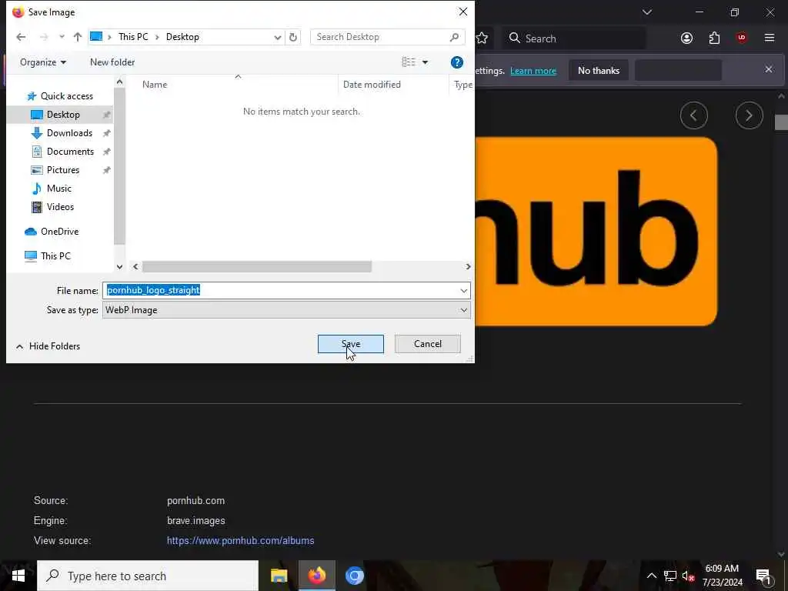Refresh the Desktop folder listing
The height and width of the screenshot is (591, 788).
coord(293,37)
